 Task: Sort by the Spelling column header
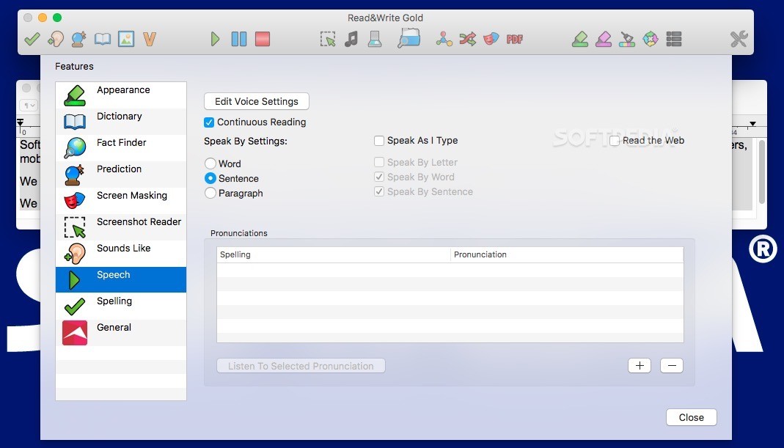click(334, 254)
